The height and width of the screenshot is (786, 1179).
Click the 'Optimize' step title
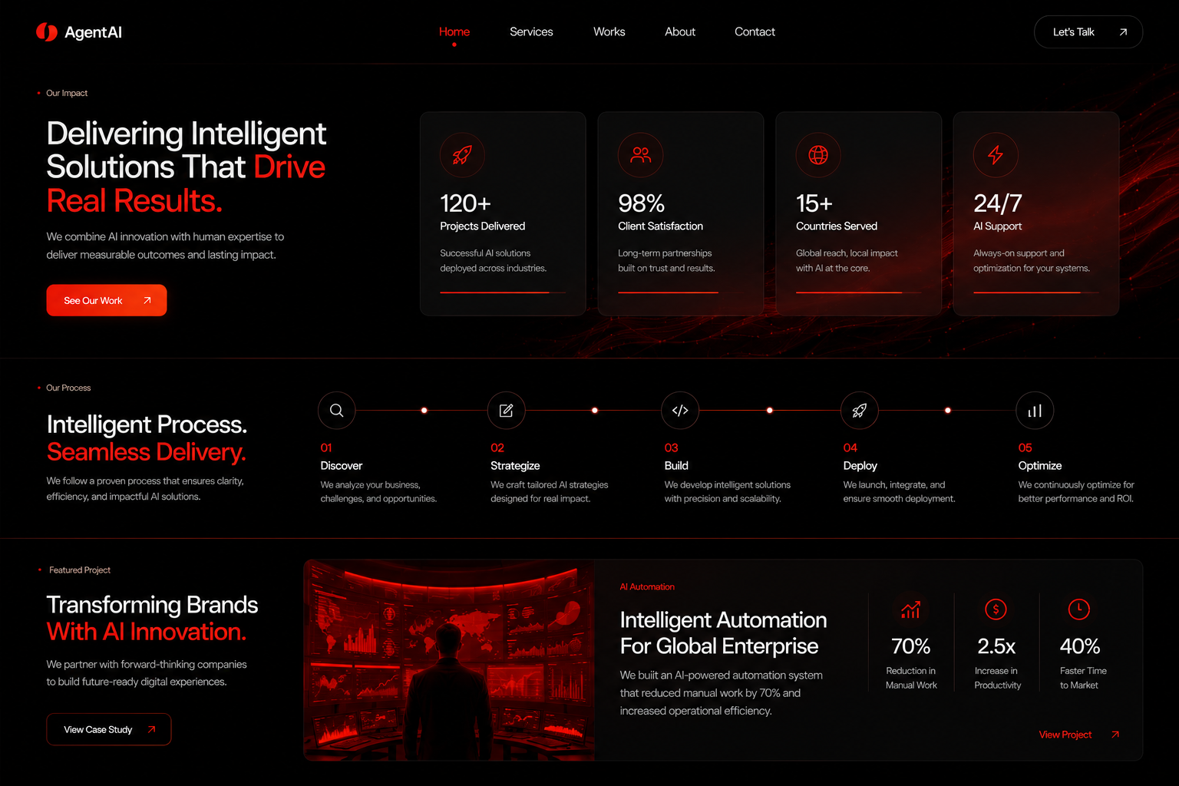[1040, 466]
